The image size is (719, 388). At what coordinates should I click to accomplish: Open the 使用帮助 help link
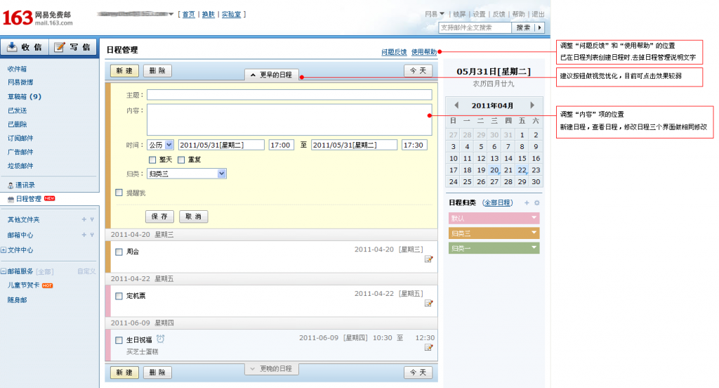[423, 52]
